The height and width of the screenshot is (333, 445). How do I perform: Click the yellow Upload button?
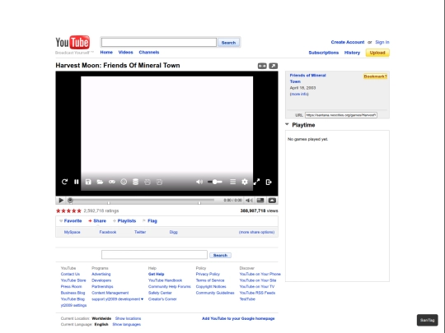[377, 53]
